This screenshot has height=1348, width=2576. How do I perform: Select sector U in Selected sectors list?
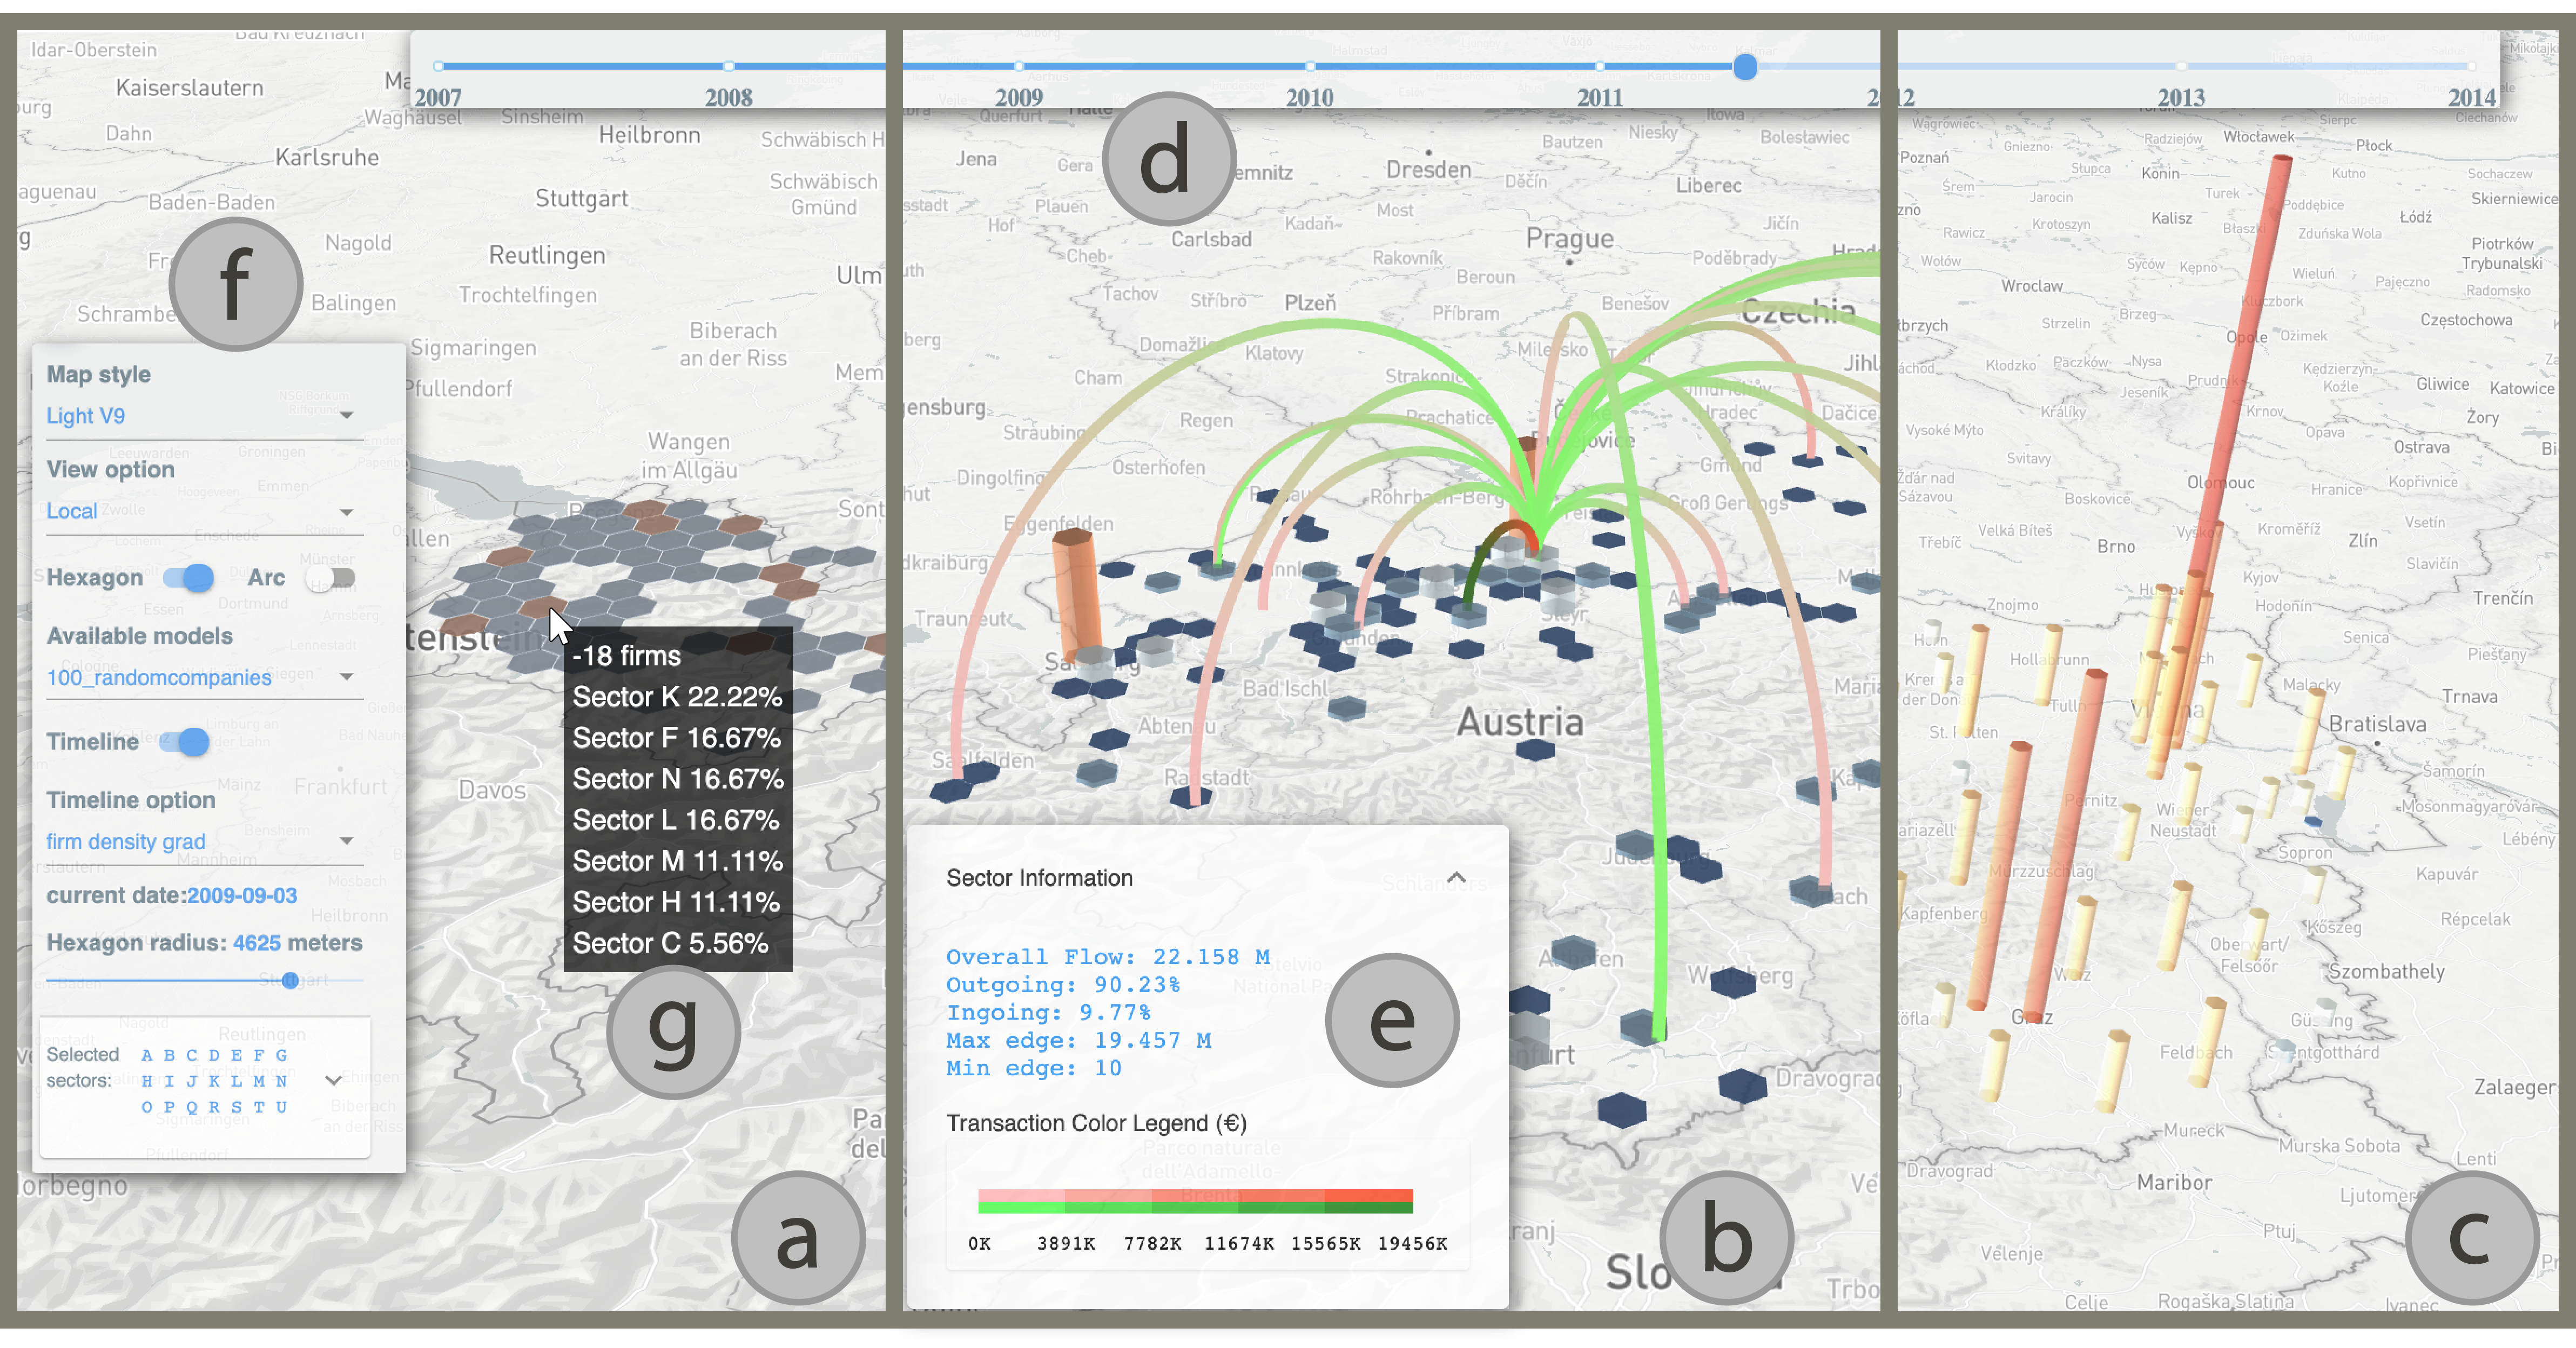(282, 1107)
